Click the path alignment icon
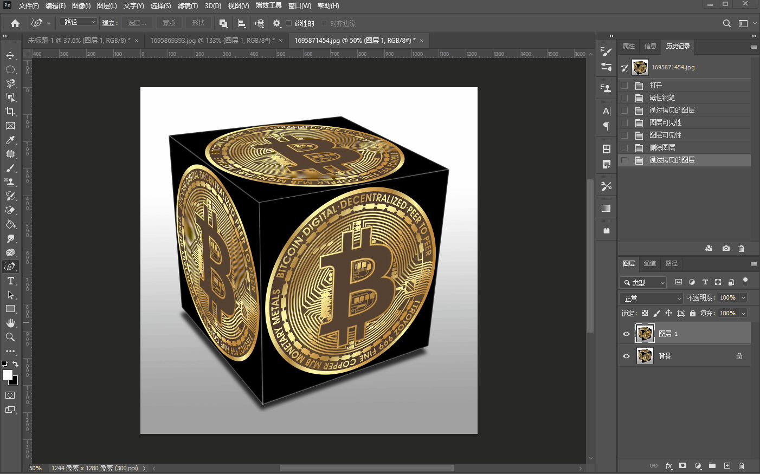The width and height of the screenshot is (760, 474). coord(241,23)
